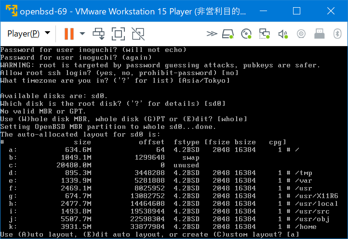This screenshot has width=348, height=239.
Task: Expand the hidden devices chevron
Action: point(212,34)
